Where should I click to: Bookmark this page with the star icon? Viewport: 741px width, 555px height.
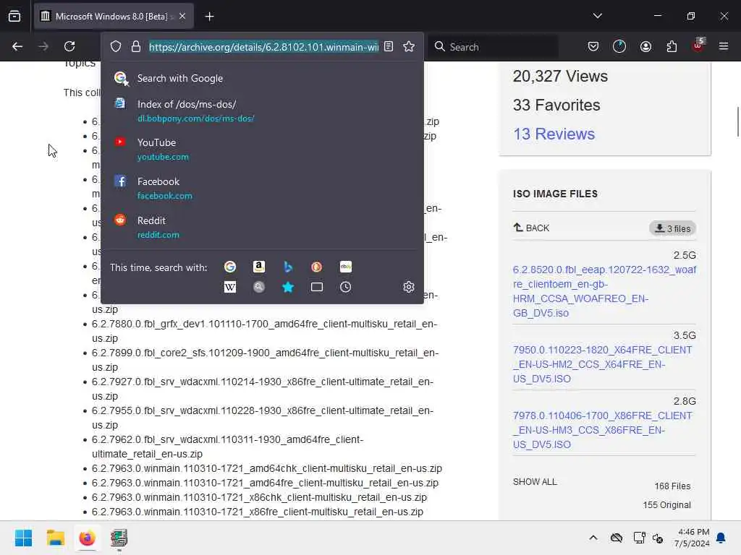(x=409, y=46)
